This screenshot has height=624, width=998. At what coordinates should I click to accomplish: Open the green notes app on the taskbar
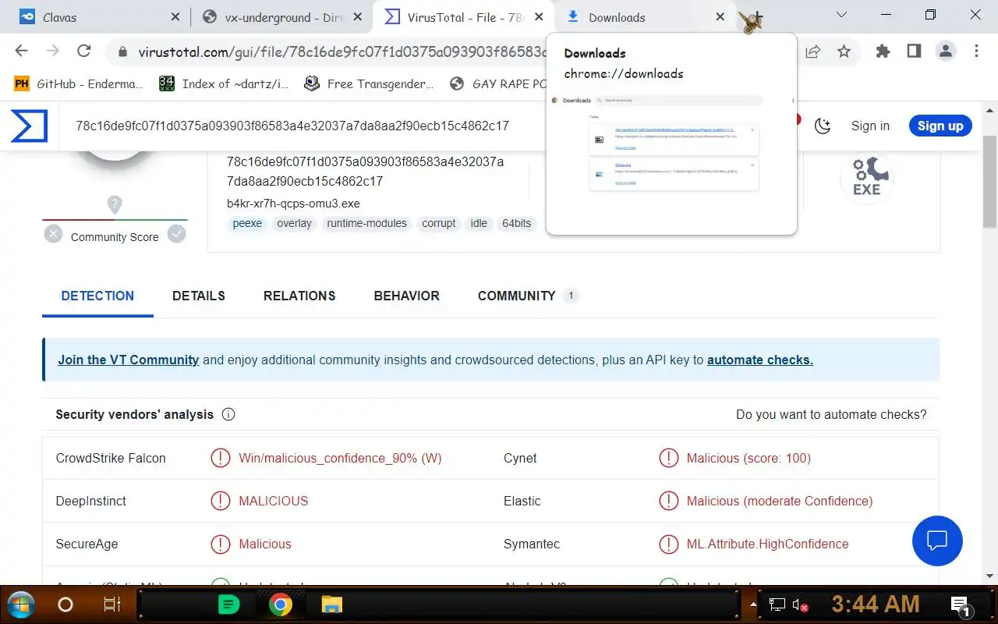tap(228, 604)
